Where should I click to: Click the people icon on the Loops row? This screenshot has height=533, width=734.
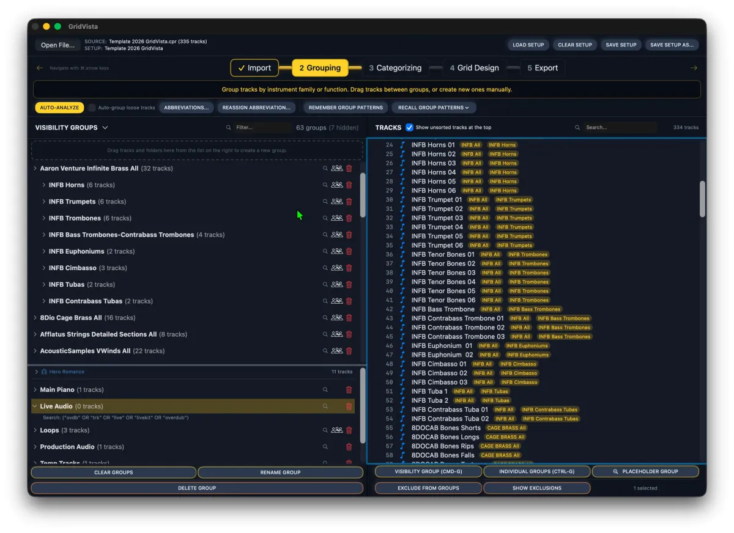337,430
